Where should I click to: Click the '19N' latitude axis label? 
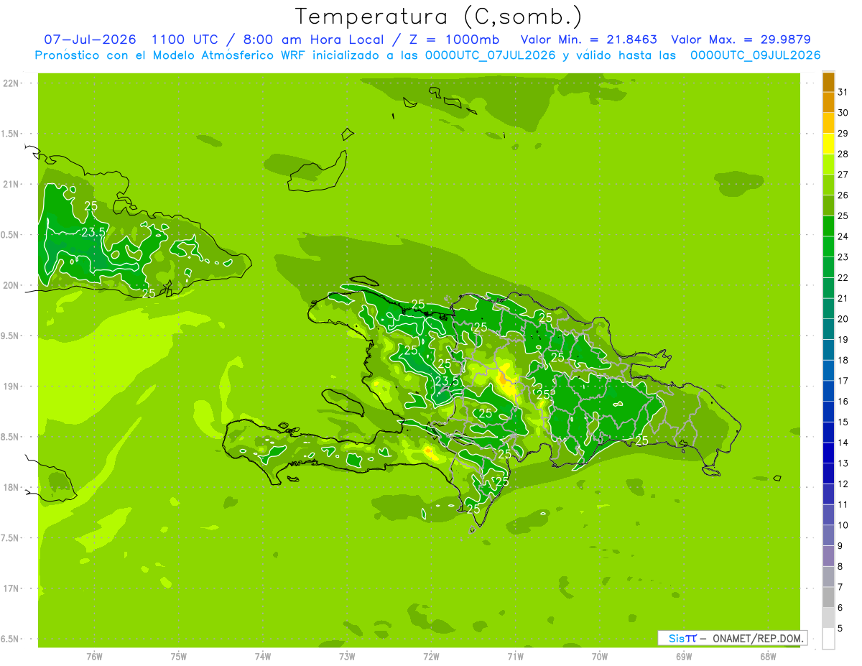[12, 387]
